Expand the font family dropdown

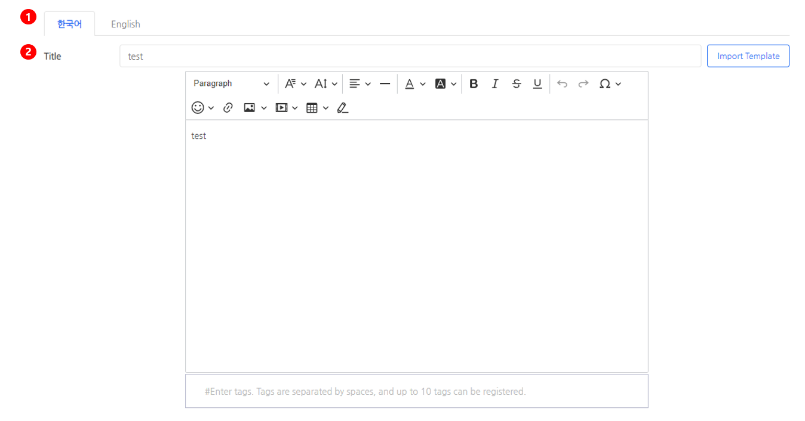tap(296, 84)
